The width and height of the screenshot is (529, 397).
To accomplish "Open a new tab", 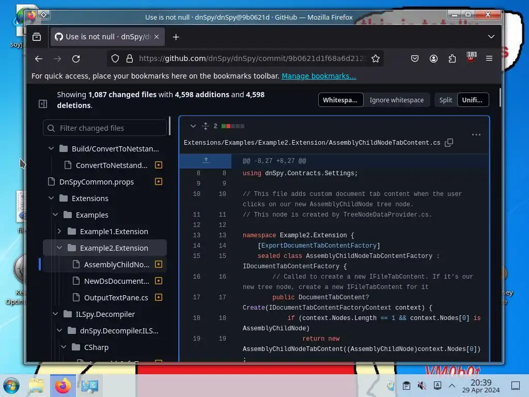I will point(176,37).
